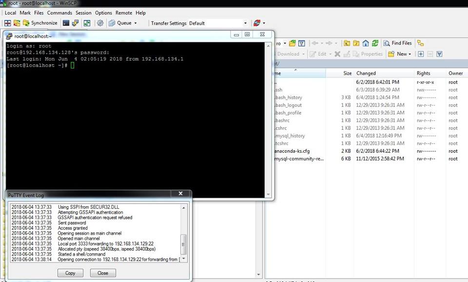The height and width of the screenshot is (282, 468).
Task: Go to remote home directory icon
Action: pos(366,43)
